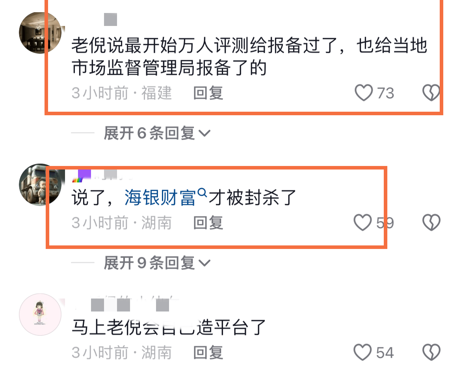The height and width of the screenshot is (376, 461).
Task: Reply to the 海银财富 comment via 回复
Action: click(x=208, y=223)
